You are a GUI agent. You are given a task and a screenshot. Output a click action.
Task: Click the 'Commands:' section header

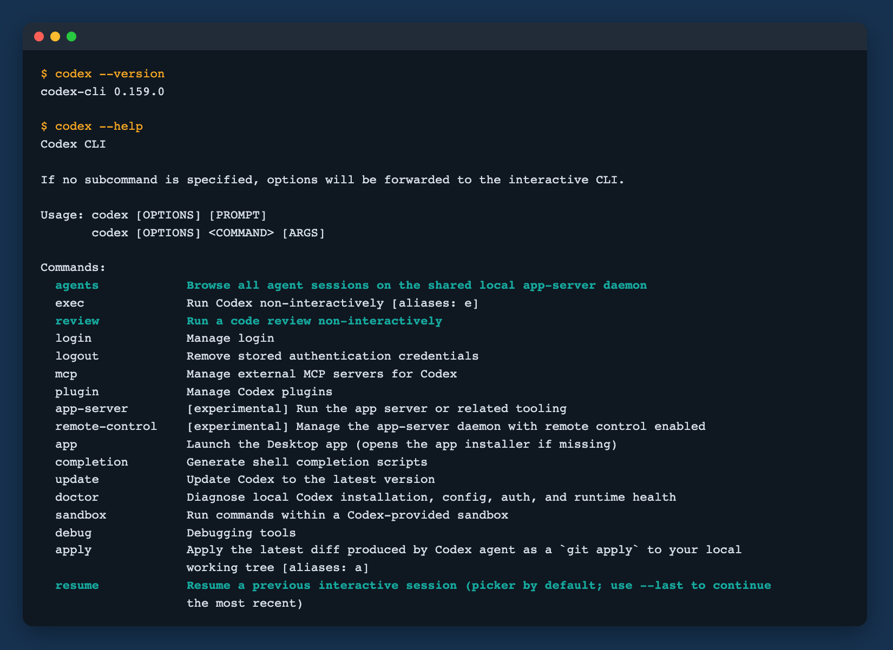click(x=74, y=268)
